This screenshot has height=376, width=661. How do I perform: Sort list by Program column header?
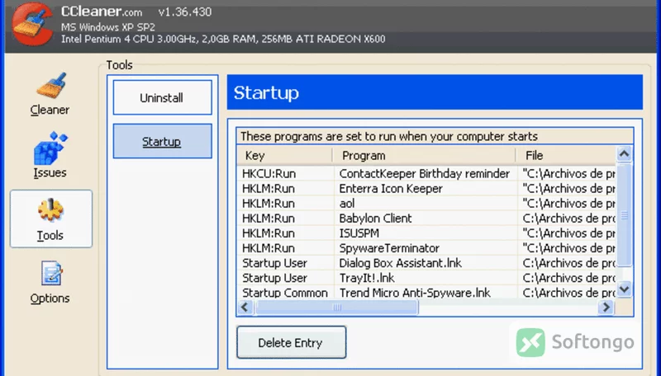(x=424, y=156)
